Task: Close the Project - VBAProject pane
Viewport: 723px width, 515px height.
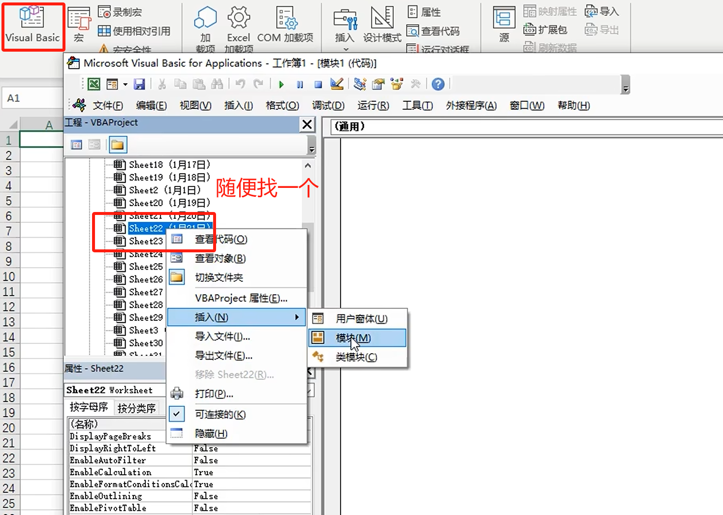Action: (x=307, y=124)
